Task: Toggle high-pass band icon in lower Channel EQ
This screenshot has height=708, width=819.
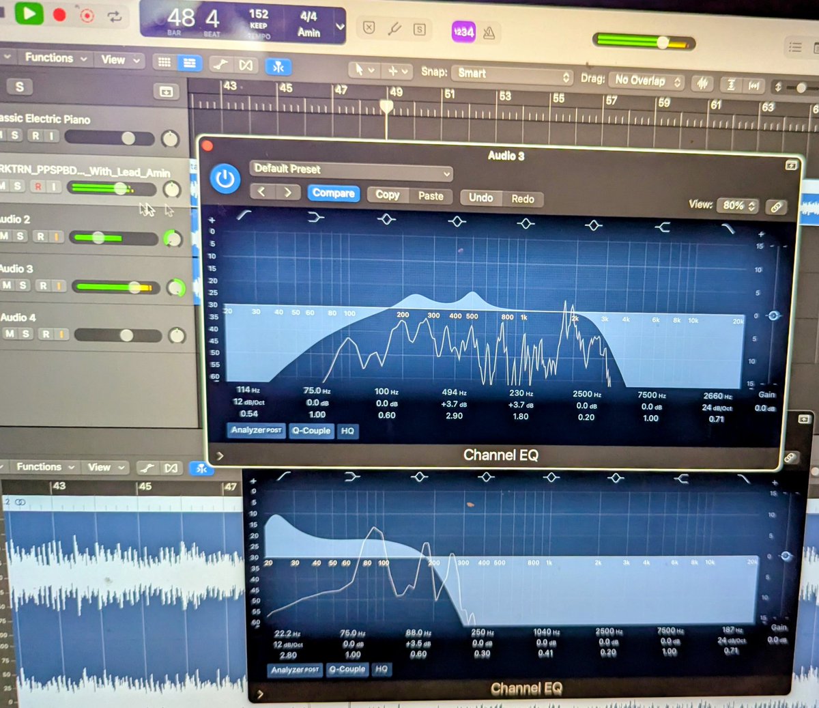Action: (x=283, y=476)
